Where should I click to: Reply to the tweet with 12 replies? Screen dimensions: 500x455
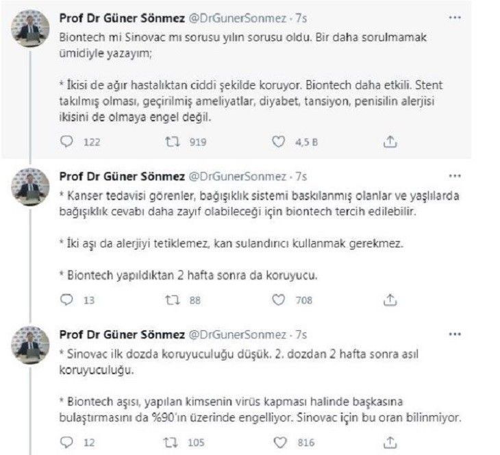(x=66, y=443)
